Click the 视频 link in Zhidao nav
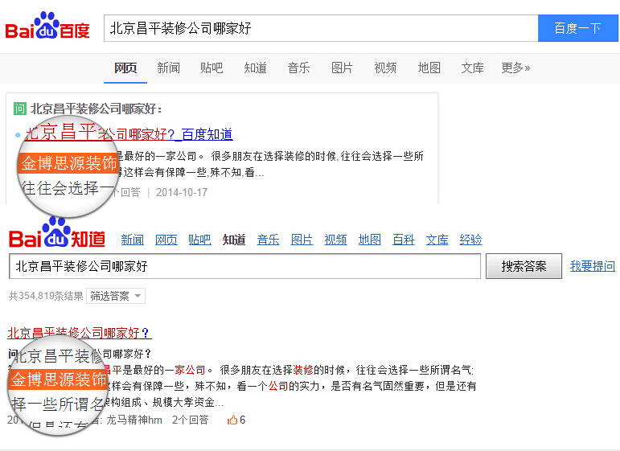The image size is (620, 451). [x=335, y=240]
